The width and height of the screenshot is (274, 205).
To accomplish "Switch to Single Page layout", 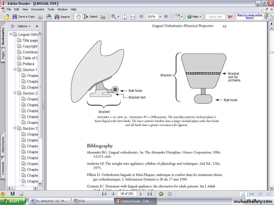I will [243, 194].
